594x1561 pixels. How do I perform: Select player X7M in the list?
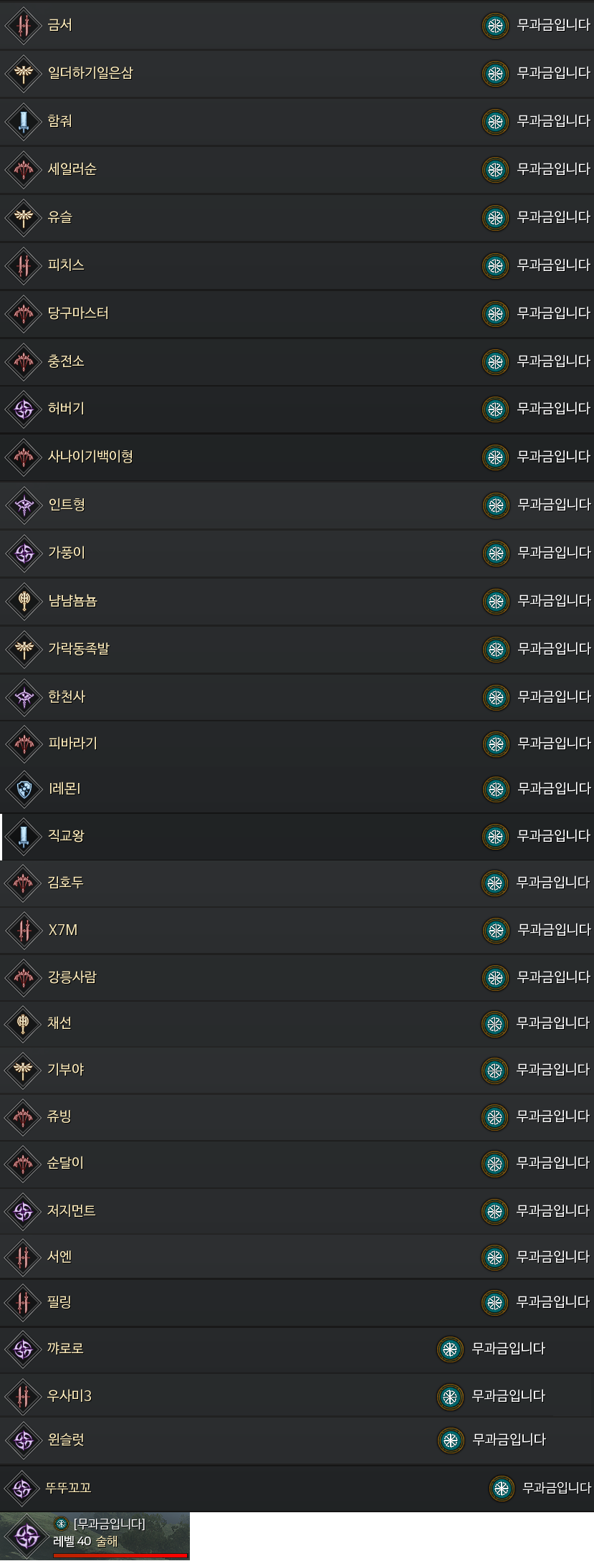297,930
